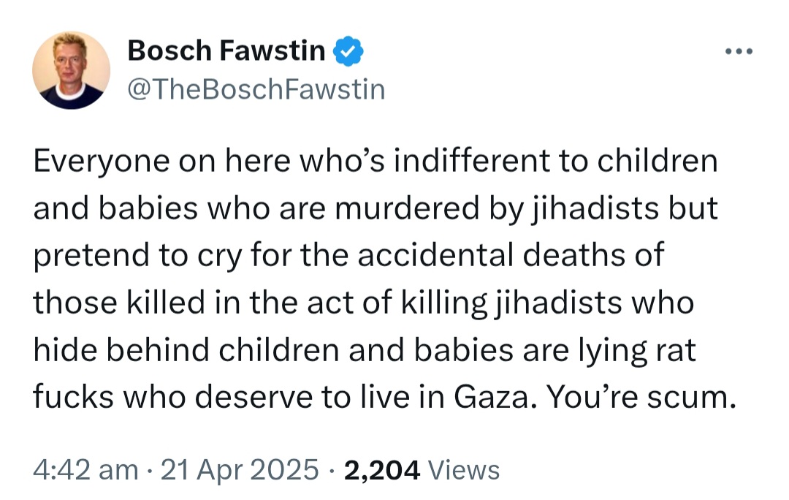
Task: Select the 21 Apr 2025 date
Action: coord(240,470)
